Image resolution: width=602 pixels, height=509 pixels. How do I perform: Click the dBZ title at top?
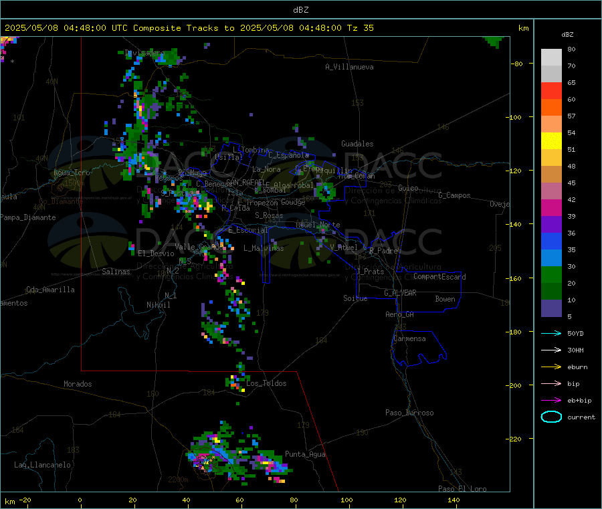coord(300,10)
